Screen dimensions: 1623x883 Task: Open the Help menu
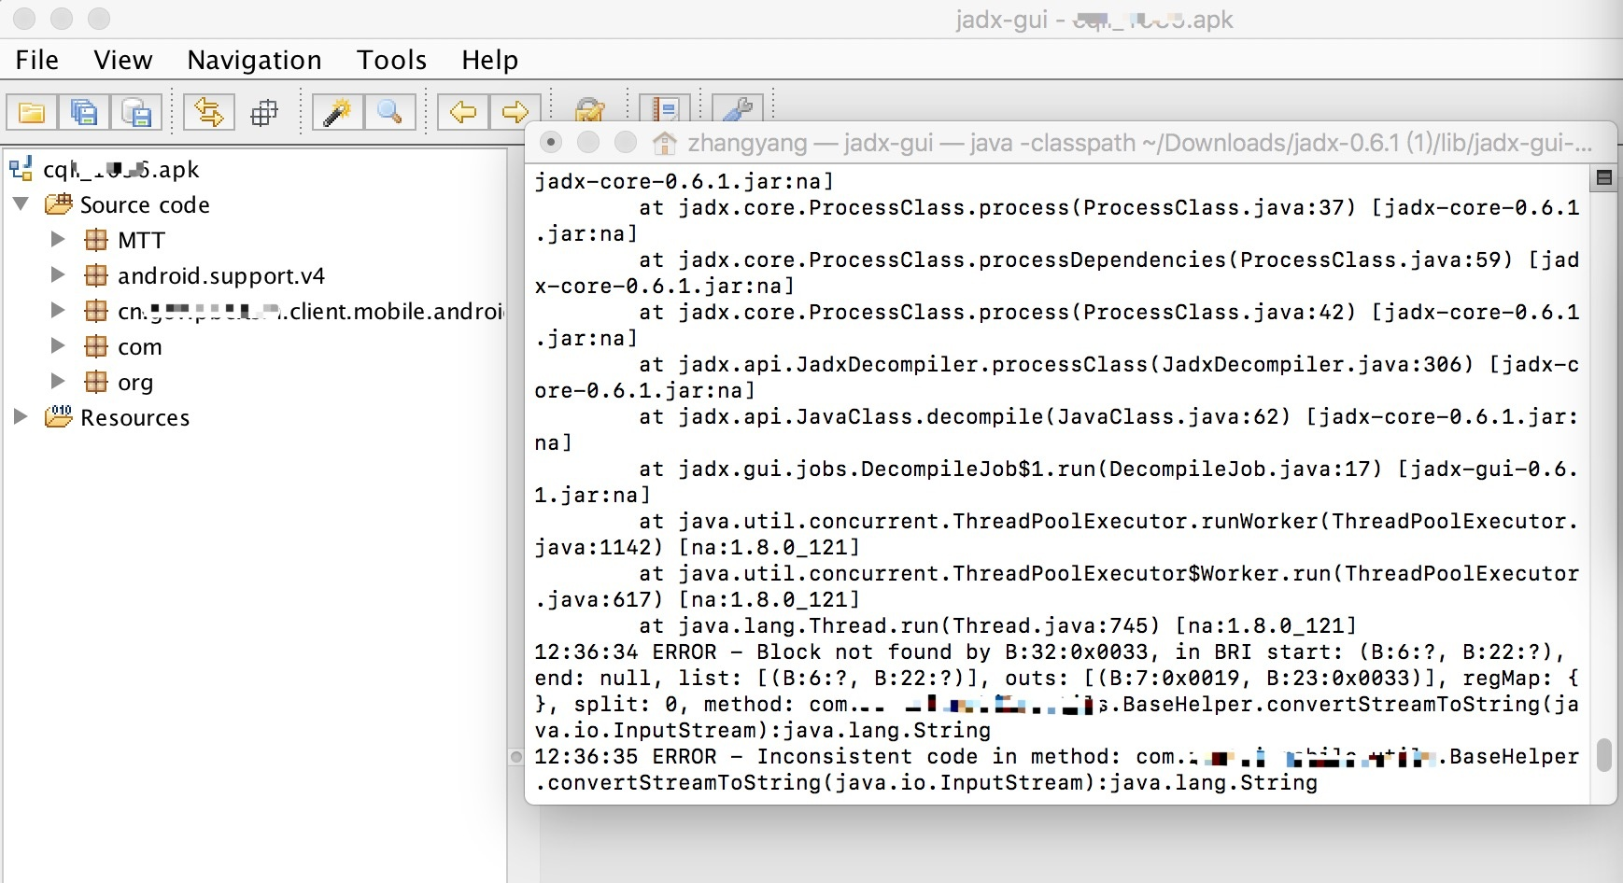489,60
